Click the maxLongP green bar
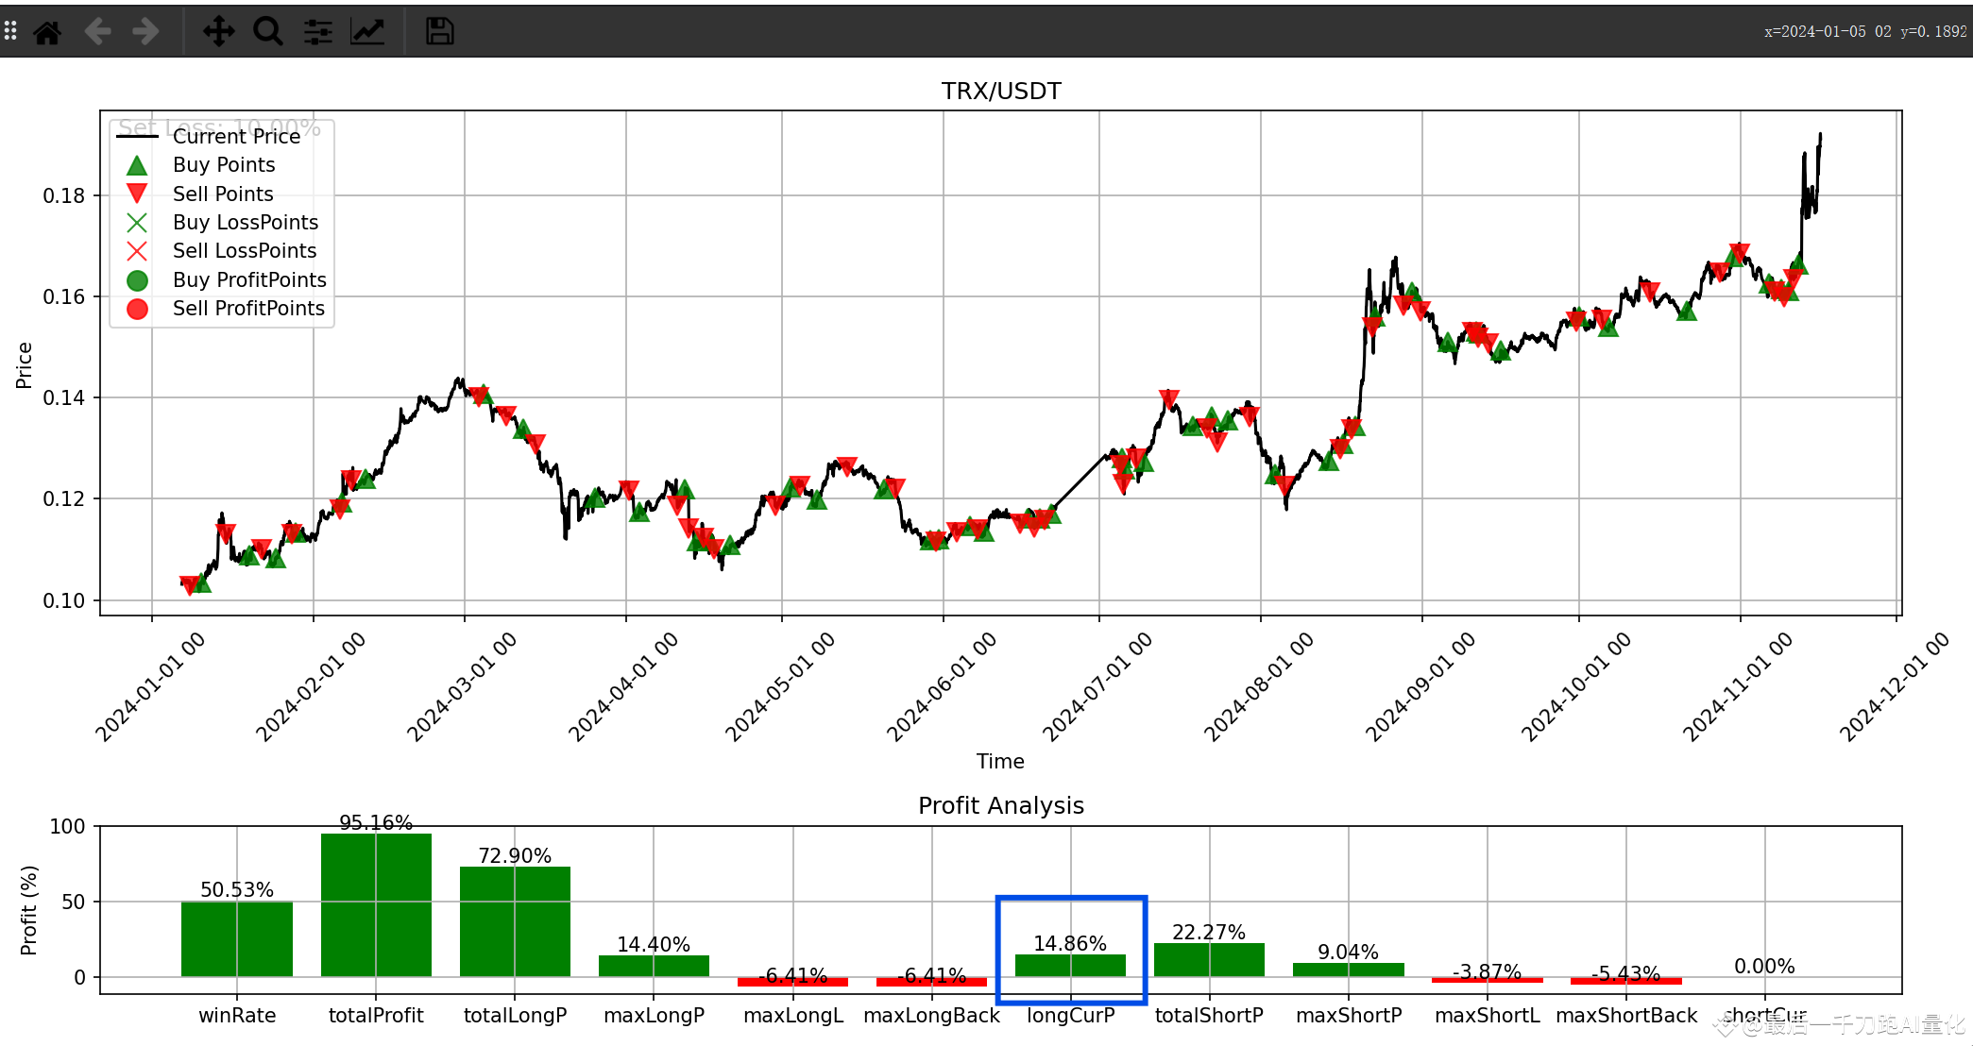Screen dimensions: 1973x1046 (654, 966)
